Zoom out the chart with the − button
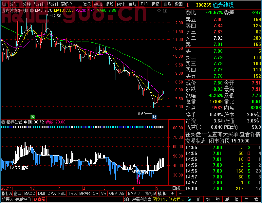262x203 pixels. coord(180,194)
